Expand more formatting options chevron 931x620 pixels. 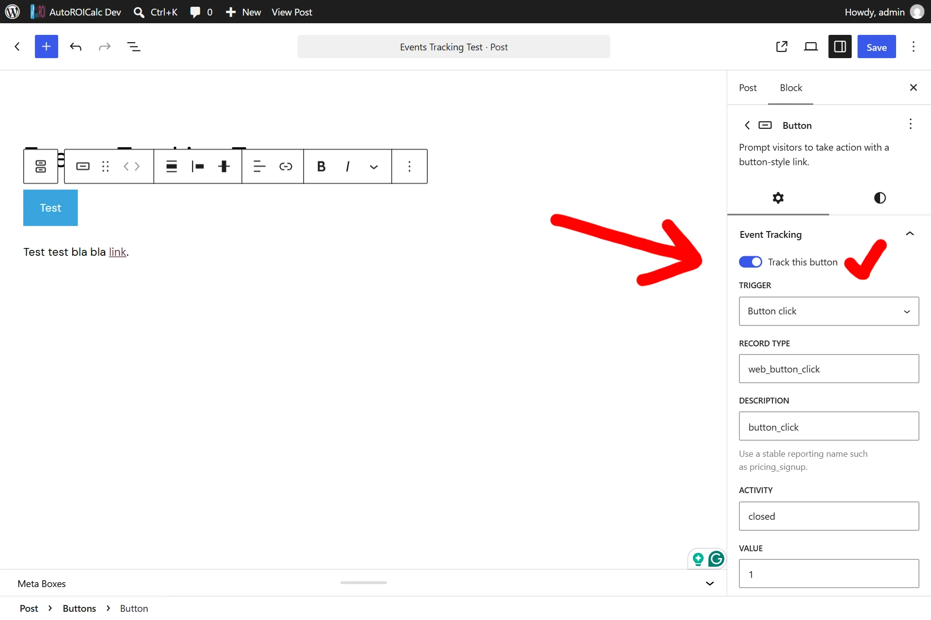373,167
